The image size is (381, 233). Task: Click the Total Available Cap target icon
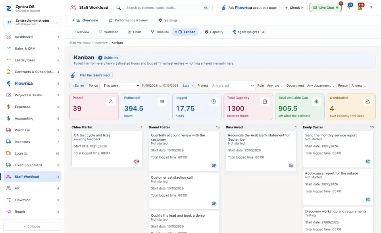point(316,101)
